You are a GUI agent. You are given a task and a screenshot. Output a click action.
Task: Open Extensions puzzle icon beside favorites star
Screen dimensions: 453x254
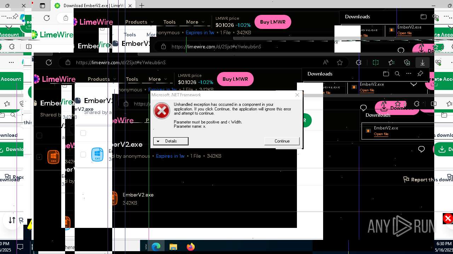click(x=359, y=62)
